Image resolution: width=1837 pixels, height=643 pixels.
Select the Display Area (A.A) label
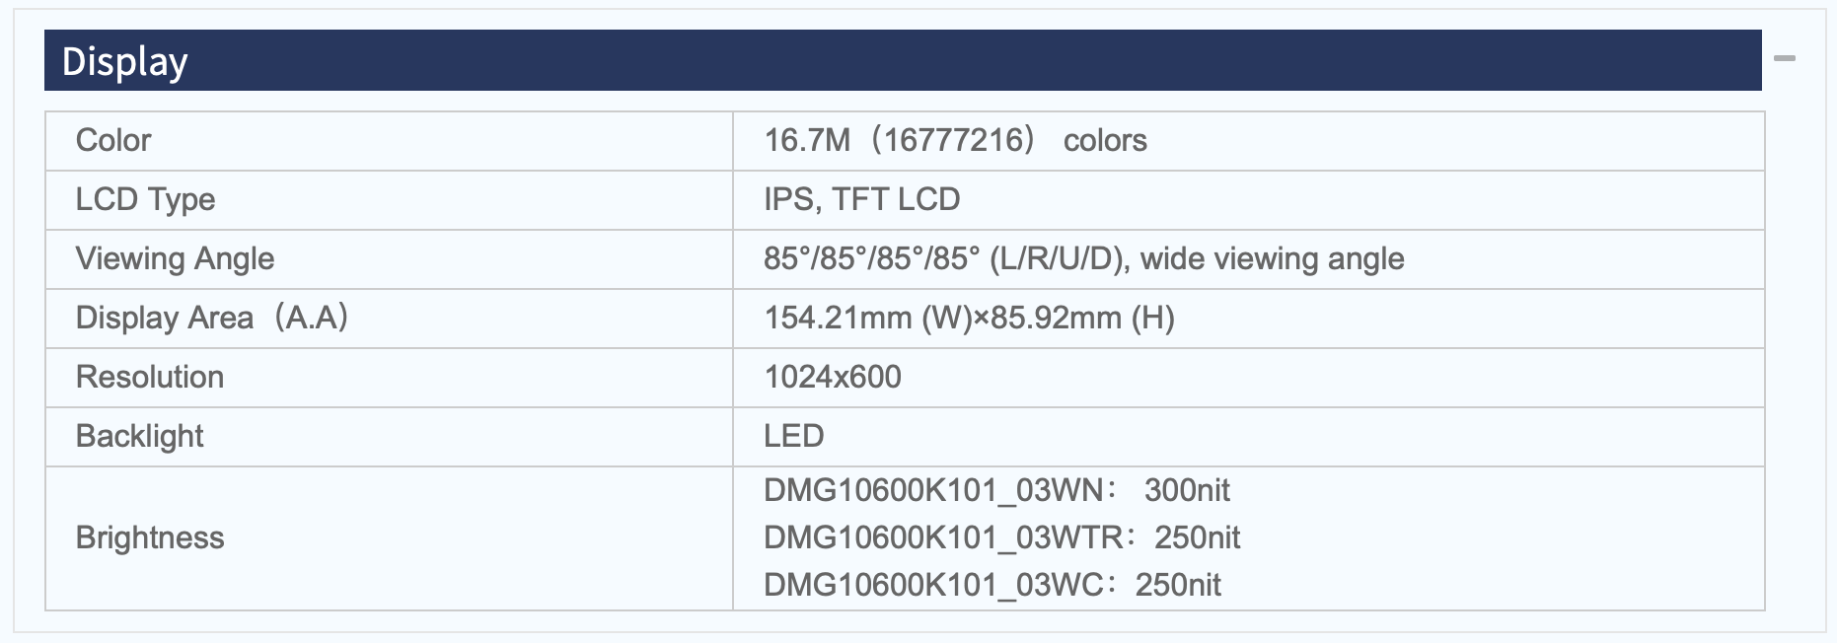coord(212,318)
